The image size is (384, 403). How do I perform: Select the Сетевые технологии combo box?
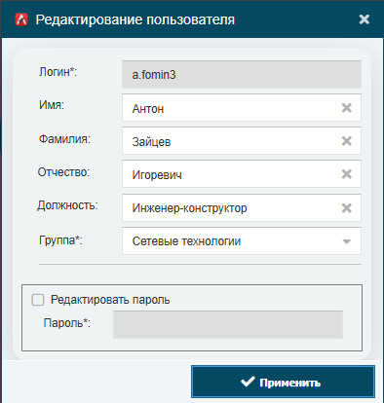tap(242, 241)
